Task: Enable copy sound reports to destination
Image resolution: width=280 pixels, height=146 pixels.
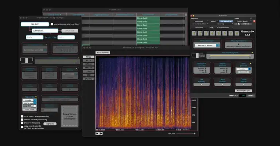Action: (22, 127)
